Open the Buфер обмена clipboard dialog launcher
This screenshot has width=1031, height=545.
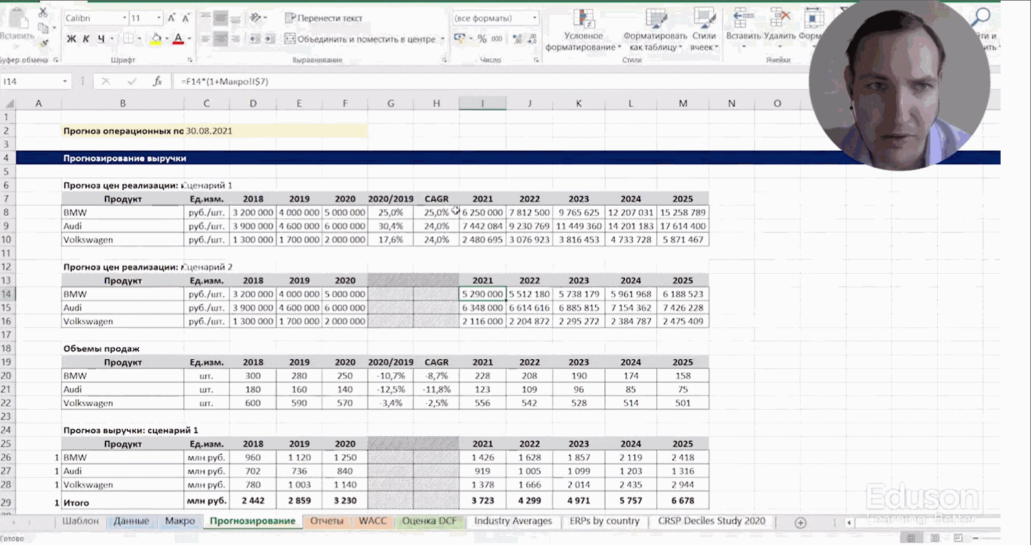tap(56, 60)
